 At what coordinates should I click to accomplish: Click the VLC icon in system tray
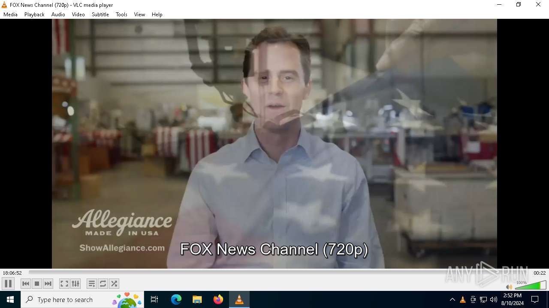463,299
